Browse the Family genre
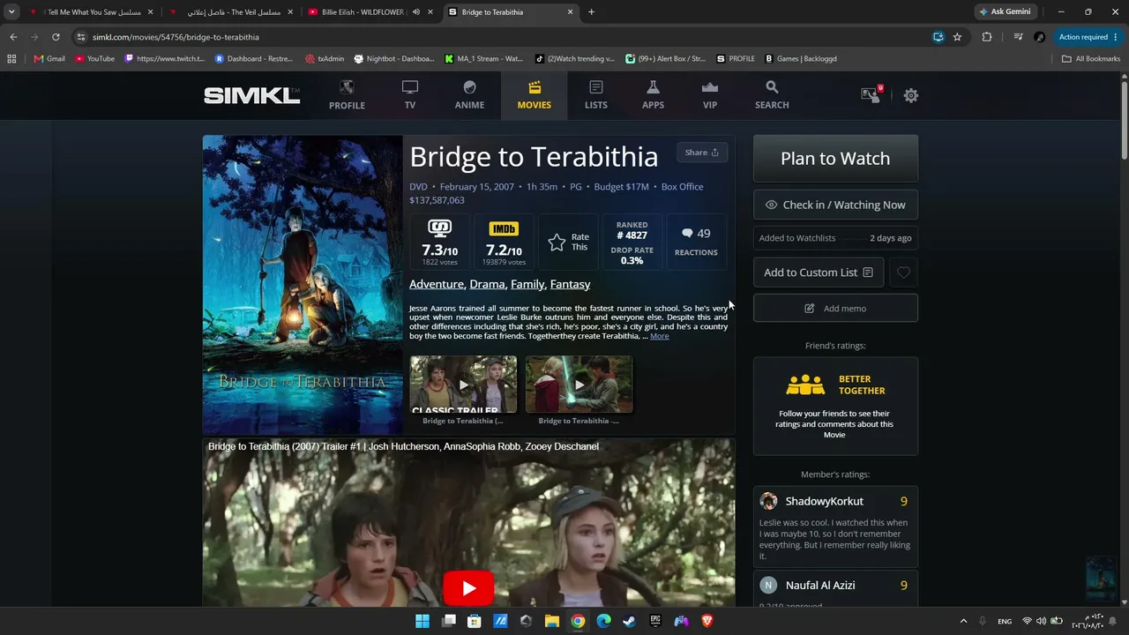Viewport: 1129px width, 635px height. tap(527, 284)
